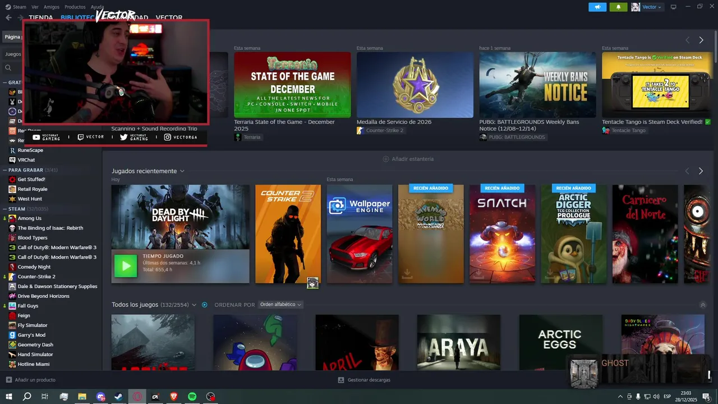Advance the news shelf with its right arrow
Image resolution: width=718 pixels, height=404 pixels.
pos(701,40)
